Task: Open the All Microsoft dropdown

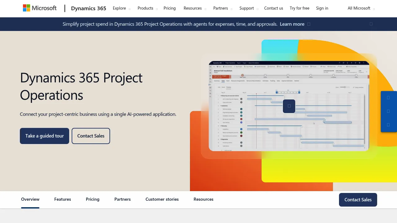Action: pos(361,8)
